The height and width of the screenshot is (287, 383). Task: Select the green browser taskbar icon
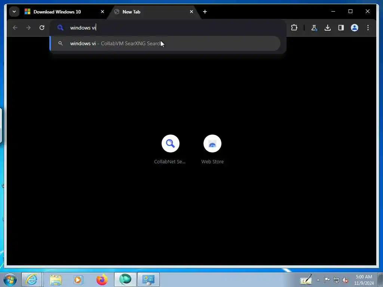pyautogui.click(x=125, y=280)
